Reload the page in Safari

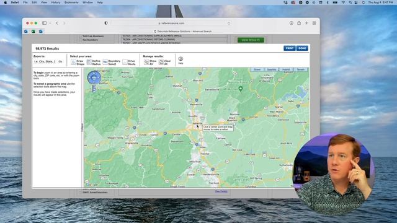pyautogui.click(x=229, y=23)
